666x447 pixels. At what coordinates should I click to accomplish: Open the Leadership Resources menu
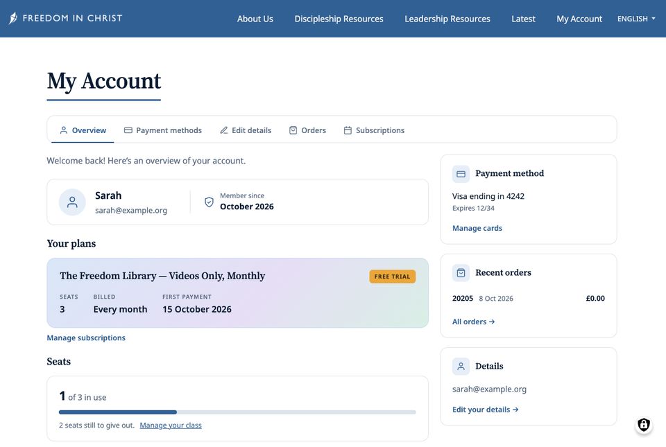(447, 19)
